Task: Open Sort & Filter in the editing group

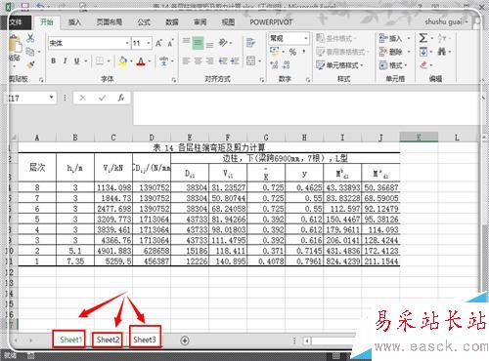Action: 442,38
